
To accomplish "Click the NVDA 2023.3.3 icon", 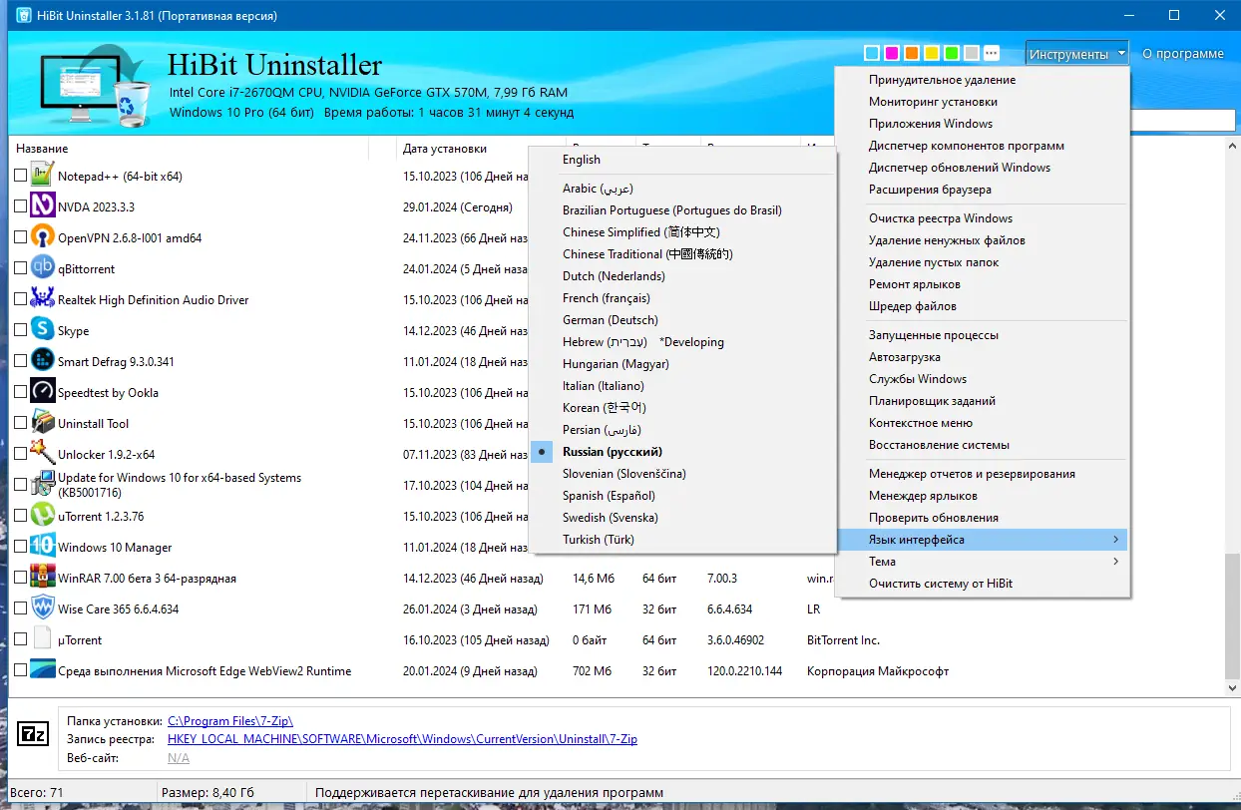I will pos(42,206).
